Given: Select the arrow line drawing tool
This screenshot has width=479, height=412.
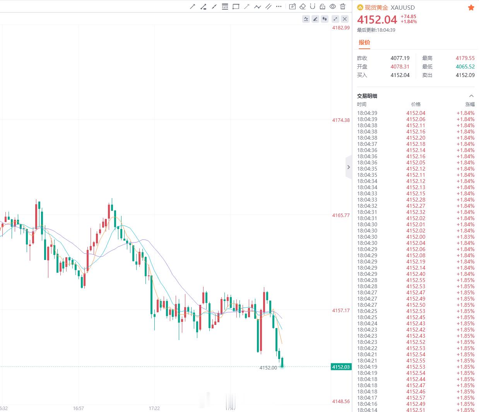Looking at the screenshot, I should 192,7.
